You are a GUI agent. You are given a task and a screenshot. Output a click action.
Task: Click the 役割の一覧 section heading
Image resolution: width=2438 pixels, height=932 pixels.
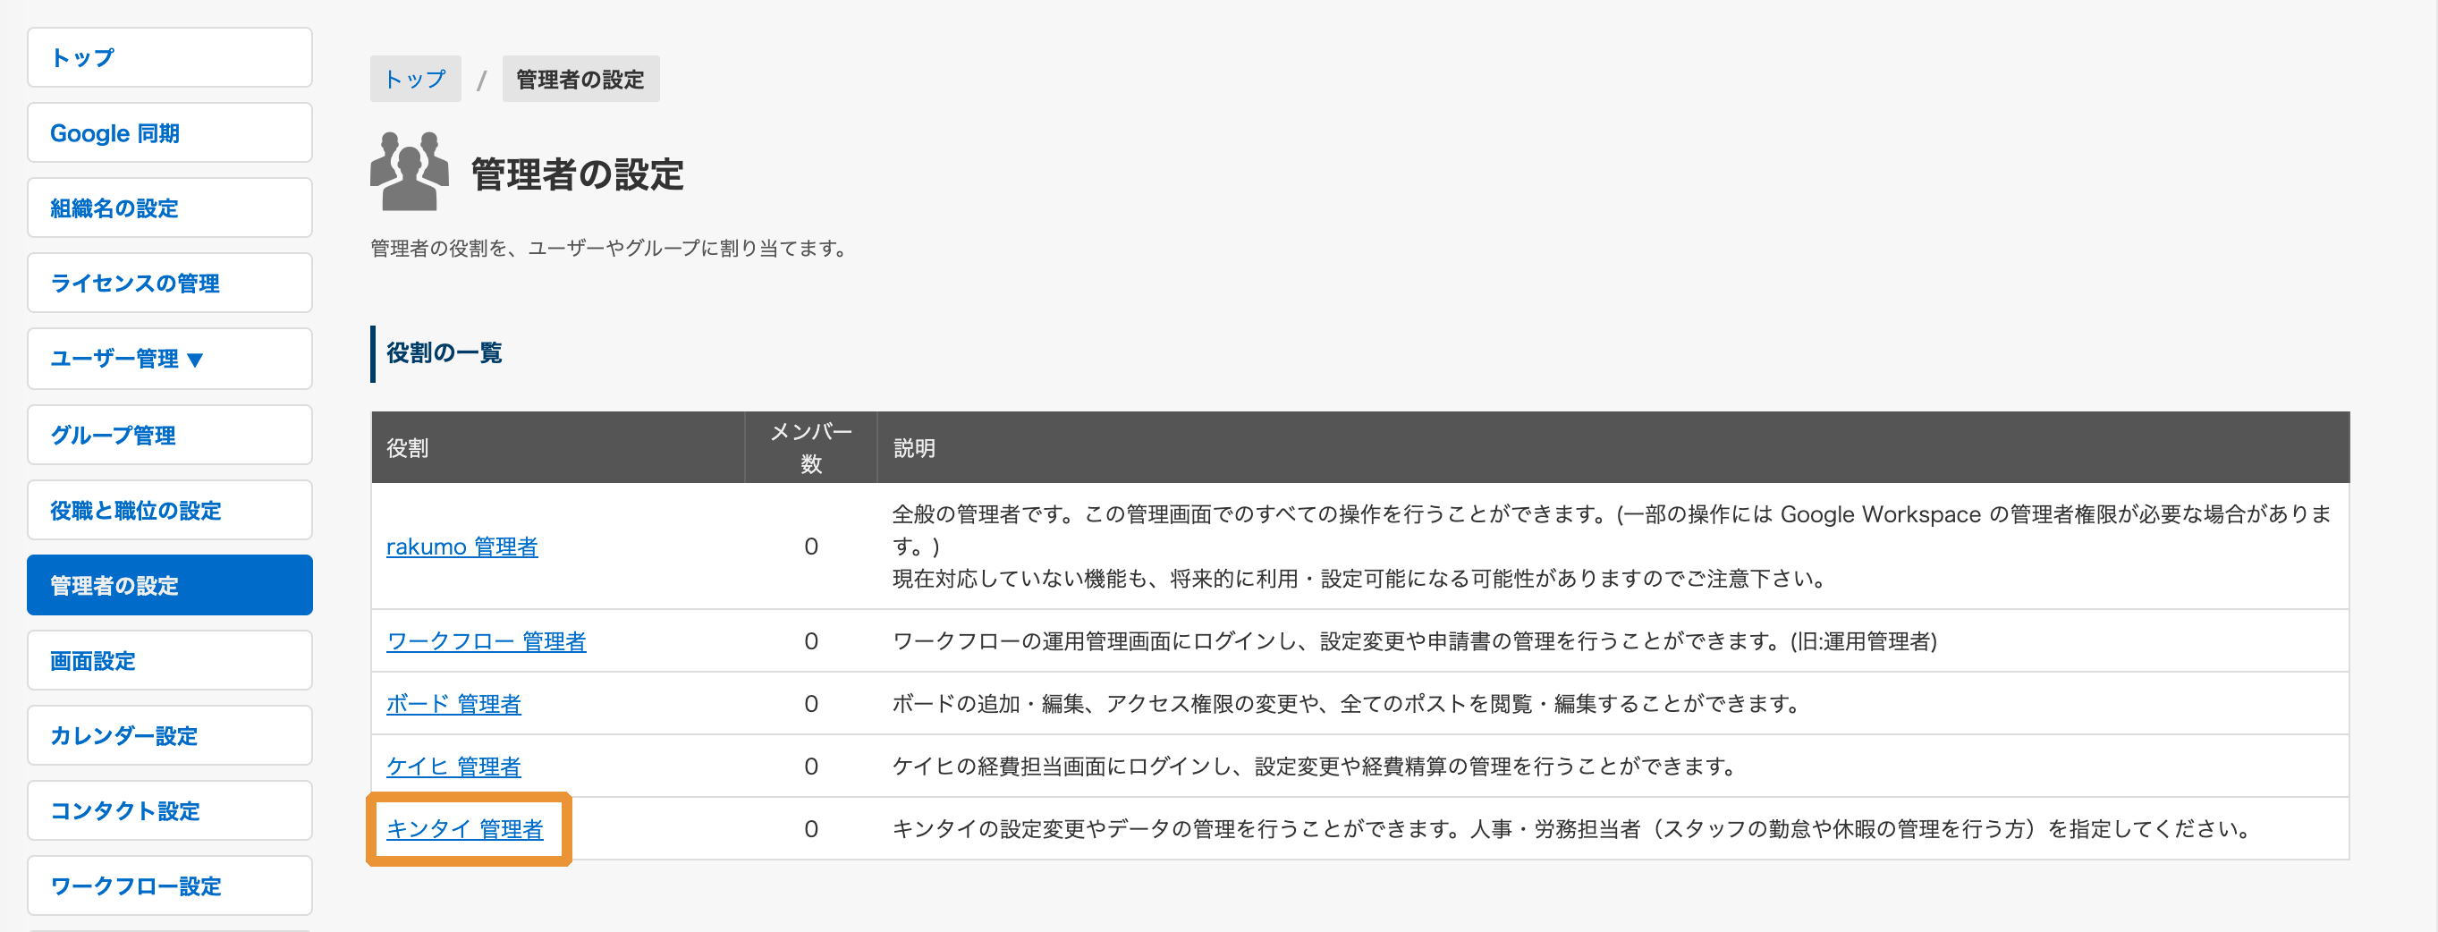coord(444,353)
